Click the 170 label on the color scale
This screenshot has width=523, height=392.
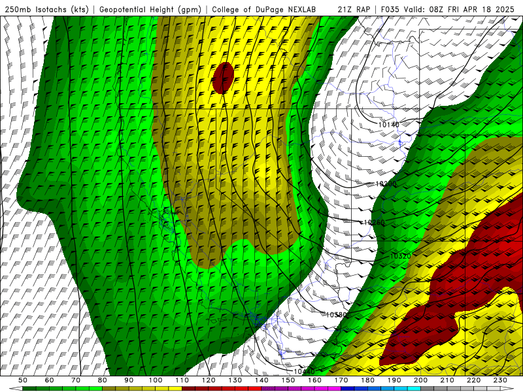click(x=341, y=380)
